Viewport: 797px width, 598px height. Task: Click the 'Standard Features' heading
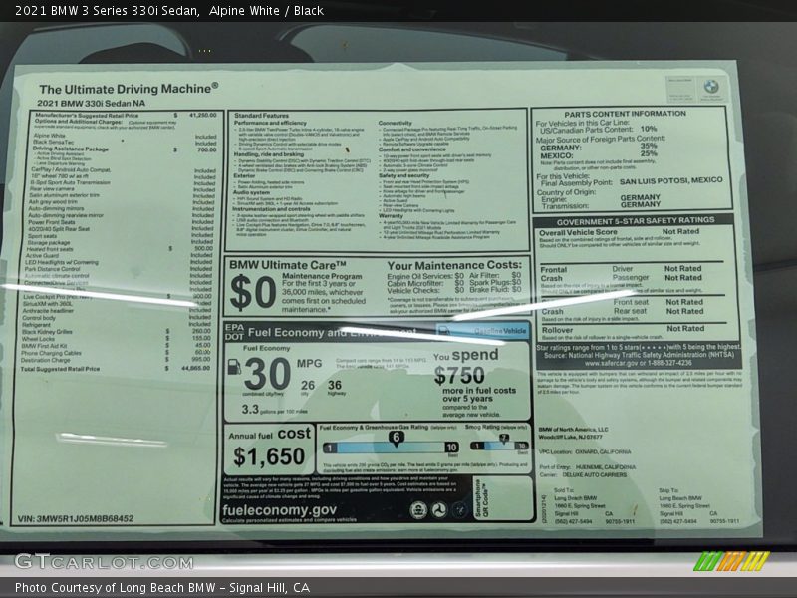click(x=261, y=116)
